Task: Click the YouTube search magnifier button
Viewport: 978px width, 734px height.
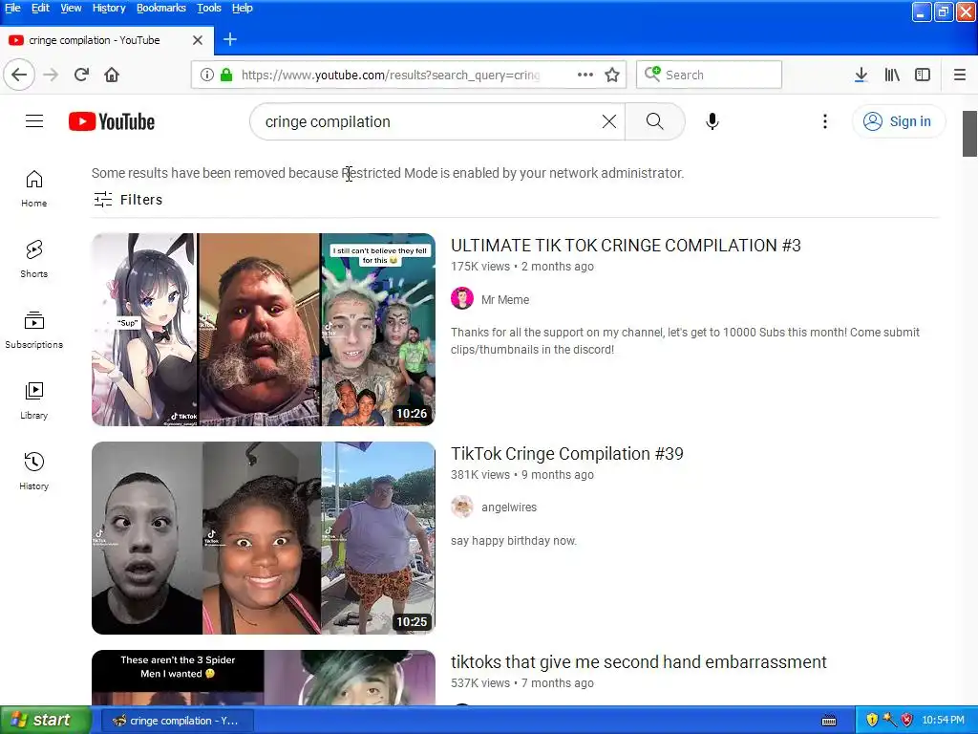Action: [x=655, y=121]
